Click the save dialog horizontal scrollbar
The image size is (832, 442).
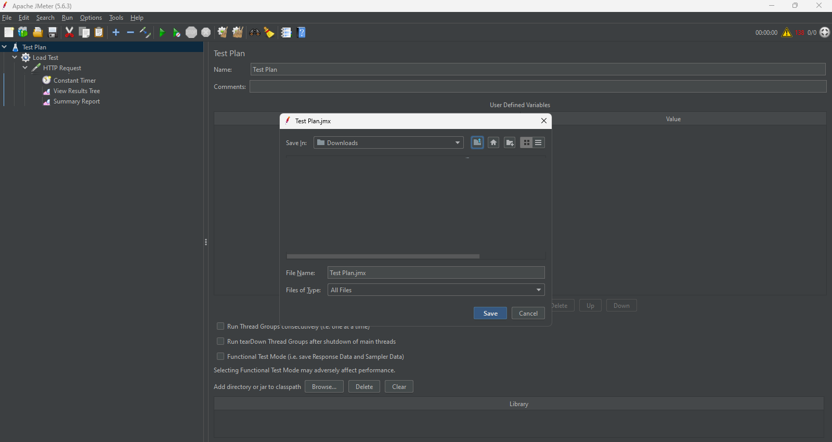tap(383, 256)
